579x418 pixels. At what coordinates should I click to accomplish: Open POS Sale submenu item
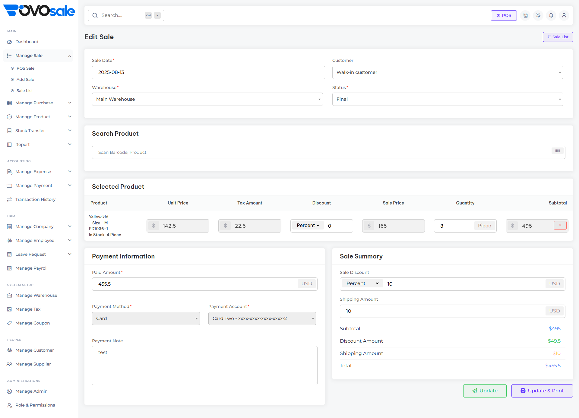click(25, 68)
